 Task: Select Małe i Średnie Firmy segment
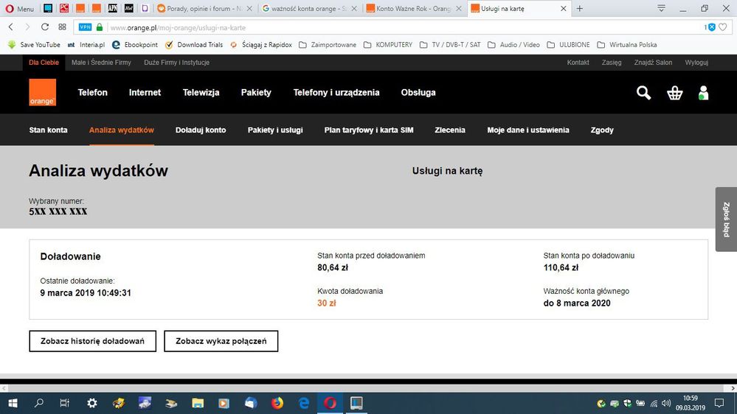point(101,63)
